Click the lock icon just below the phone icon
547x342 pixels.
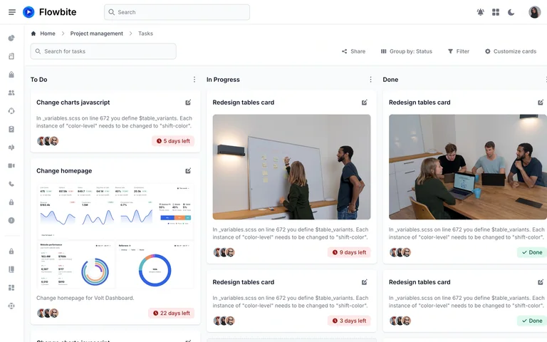[11, 202]
